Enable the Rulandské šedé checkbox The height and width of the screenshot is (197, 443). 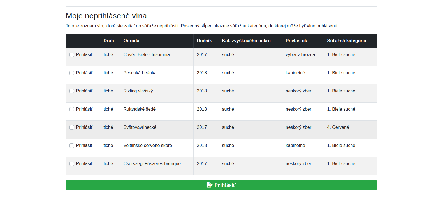(x=72, y=109)
